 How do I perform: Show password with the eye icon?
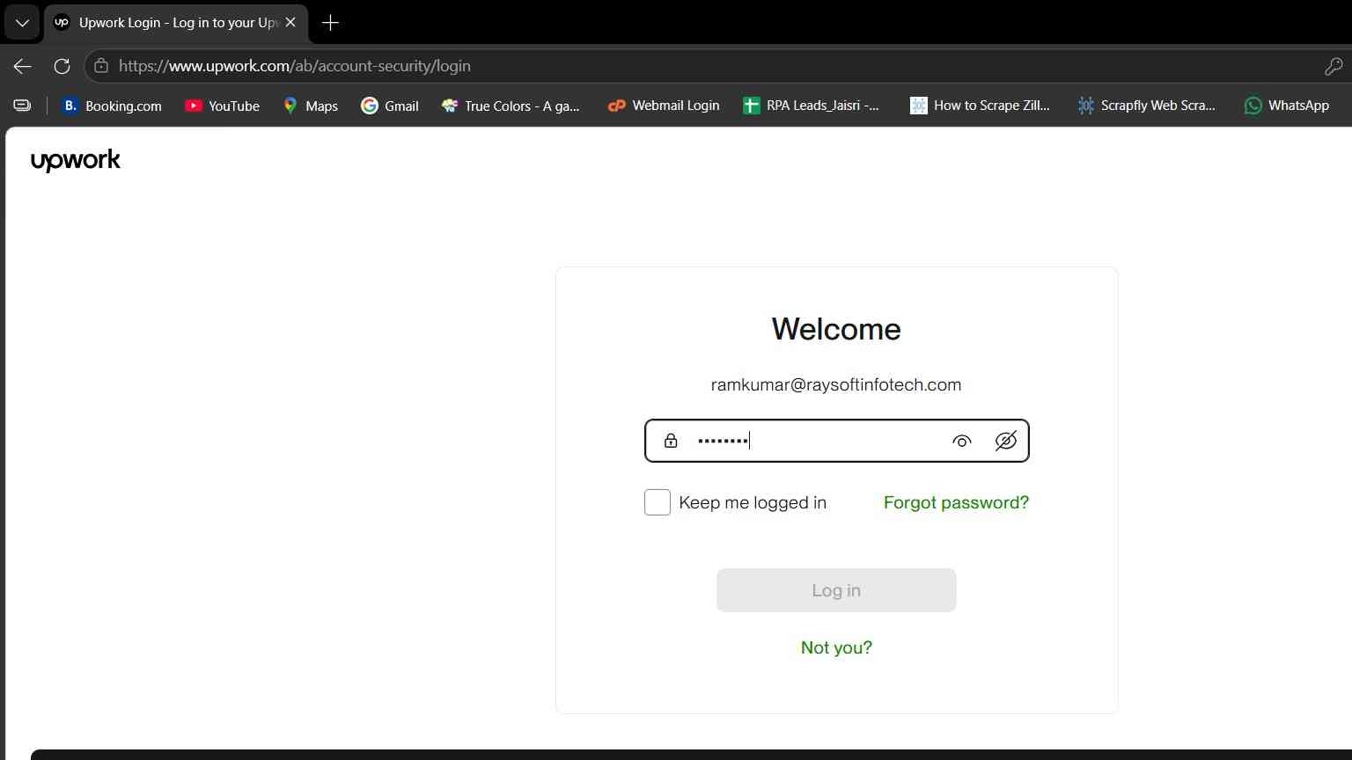[962, 441]
